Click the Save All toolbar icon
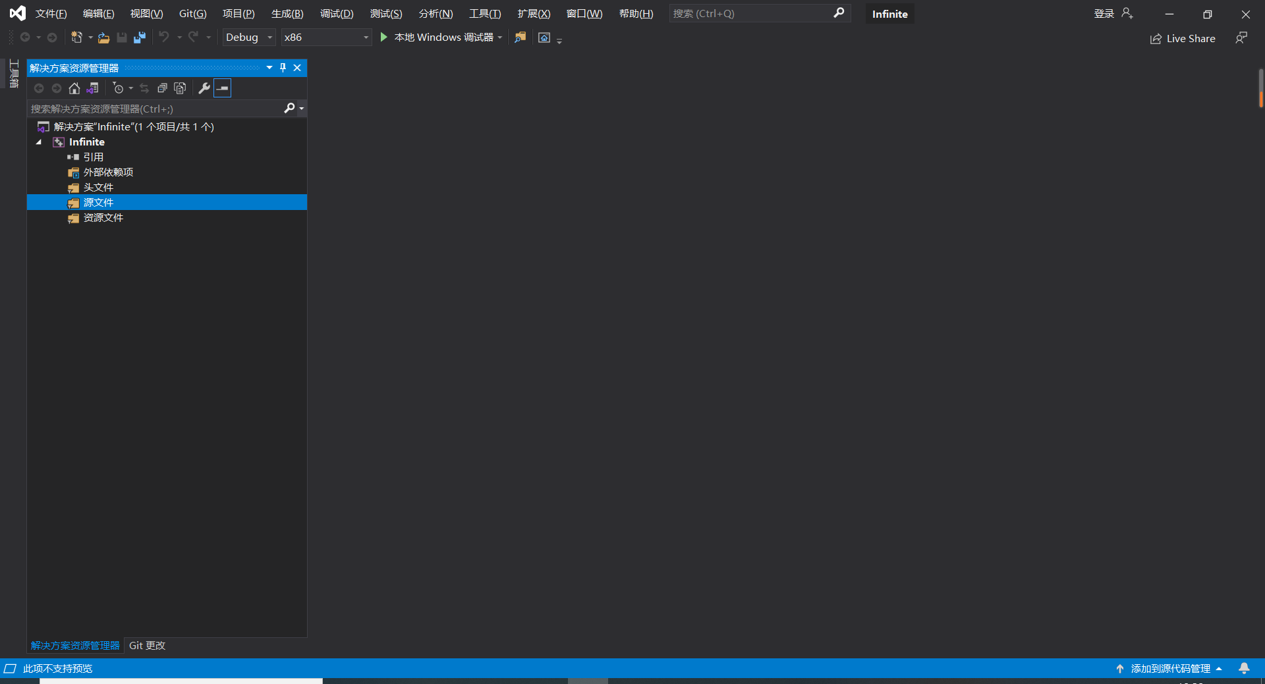 click(140, 38)
